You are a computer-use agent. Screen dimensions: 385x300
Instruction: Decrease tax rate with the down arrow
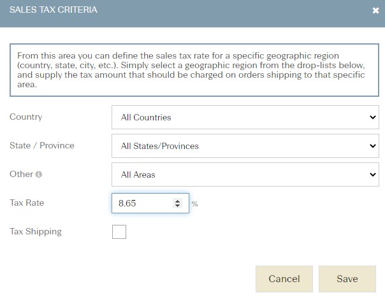click(x=177, y=206)
